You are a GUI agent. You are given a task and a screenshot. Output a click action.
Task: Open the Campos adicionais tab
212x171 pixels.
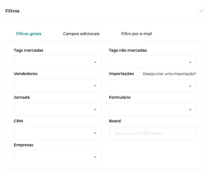[81, 34]
